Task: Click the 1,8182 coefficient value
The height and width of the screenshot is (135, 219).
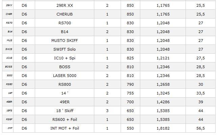Action: 163,128
